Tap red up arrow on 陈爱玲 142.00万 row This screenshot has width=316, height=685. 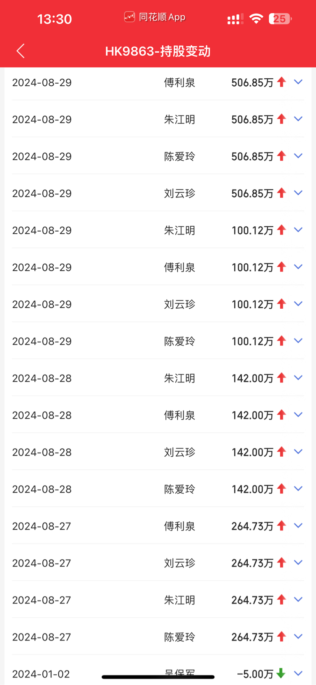281,489
